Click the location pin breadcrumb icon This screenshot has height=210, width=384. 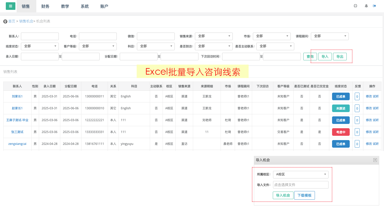pyautogui.click(x=5, y=21)
